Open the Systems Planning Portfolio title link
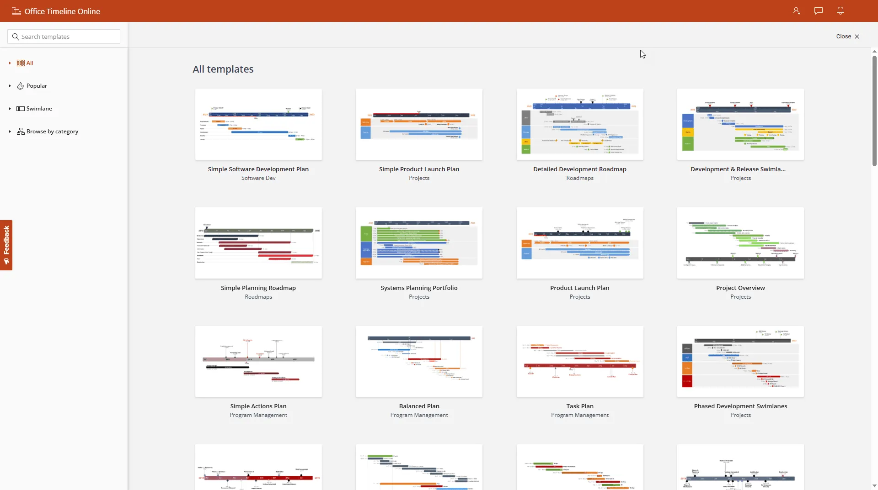 pyautogui.click(x=419, y=288)
